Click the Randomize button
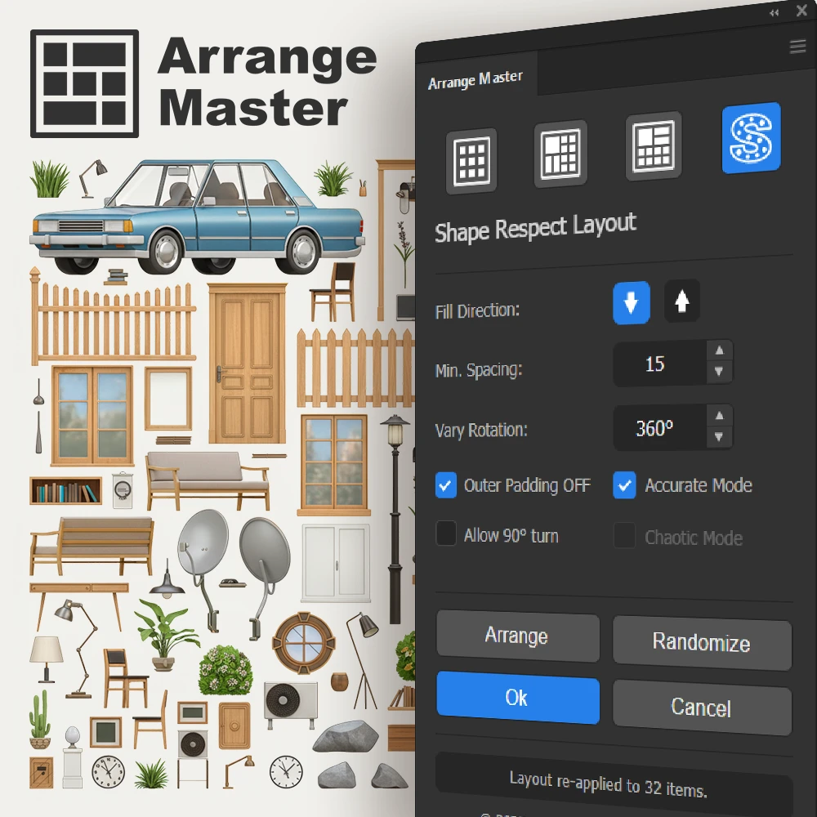Viewport: 817px width, 817px height. 702,644
